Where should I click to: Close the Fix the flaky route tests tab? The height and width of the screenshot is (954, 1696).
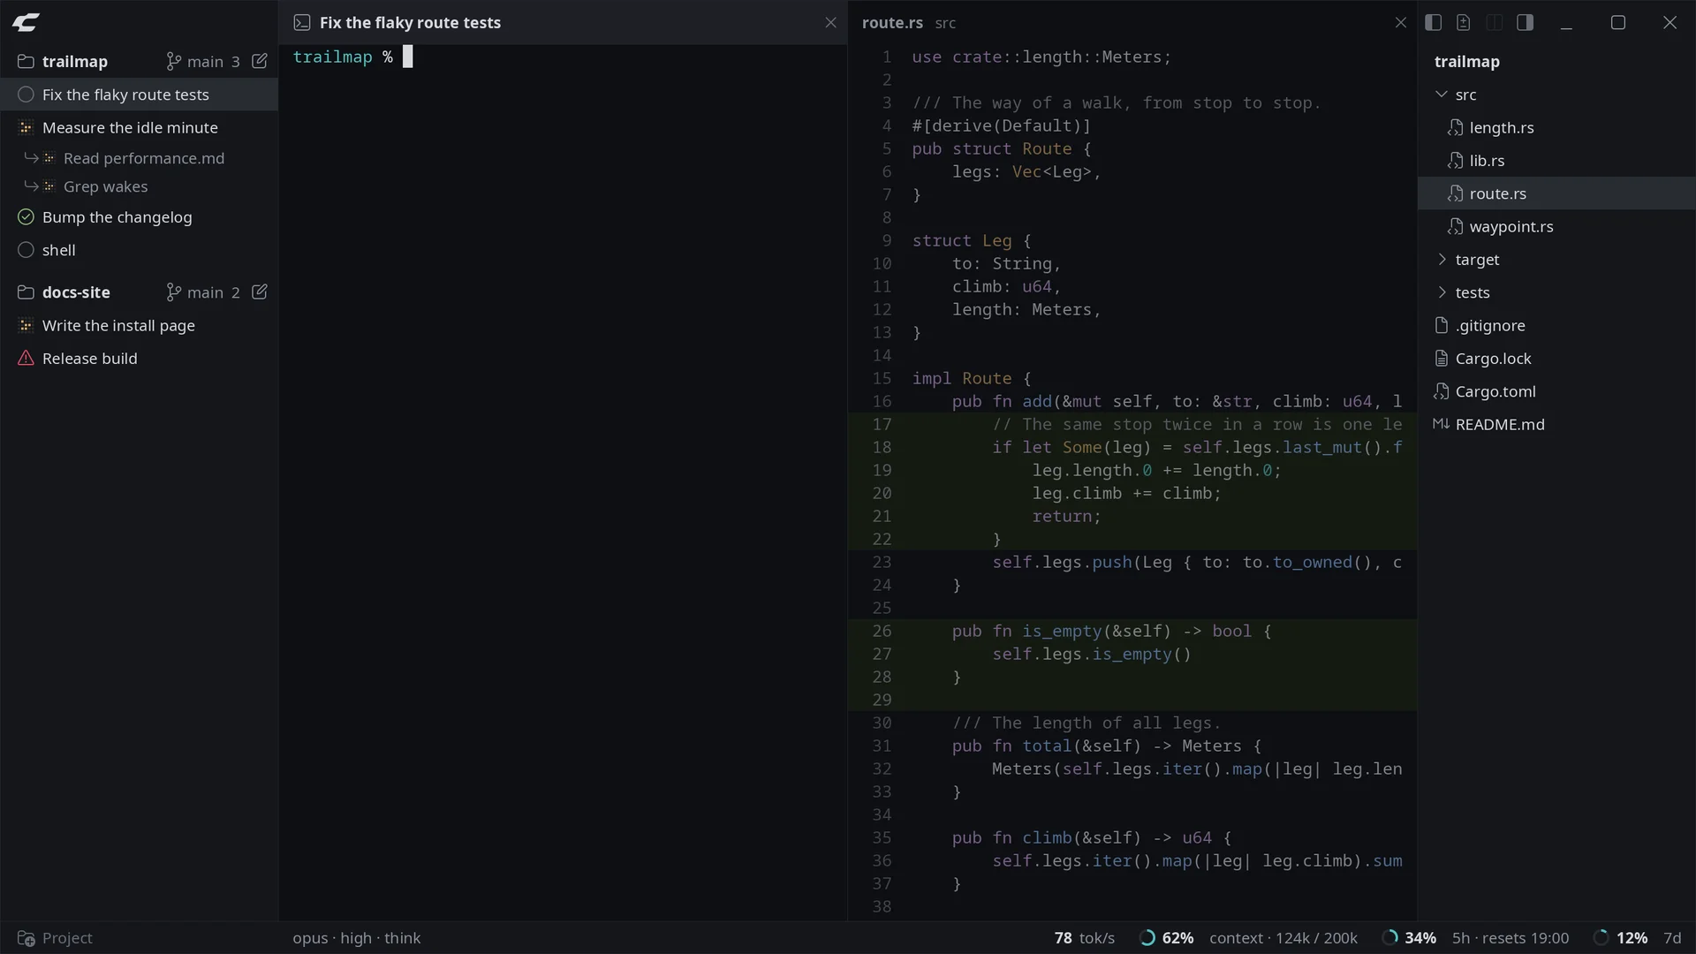point(830,23)
